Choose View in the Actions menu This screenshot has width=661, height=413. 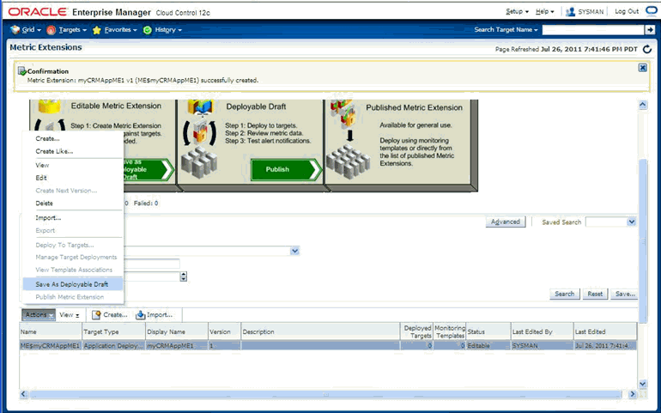[42, 165]
